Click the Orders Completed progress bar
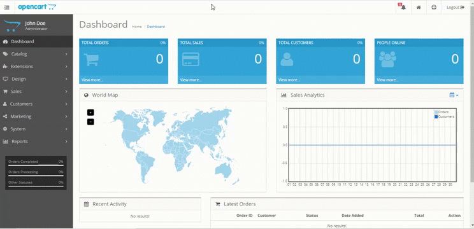 [36, 165]
